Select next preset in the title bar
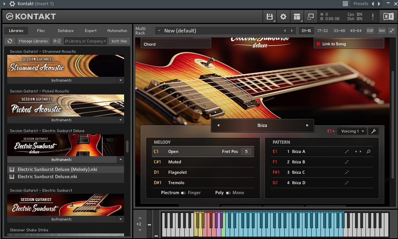This screenshot has width=398, height=239. (x=379, y=4)
